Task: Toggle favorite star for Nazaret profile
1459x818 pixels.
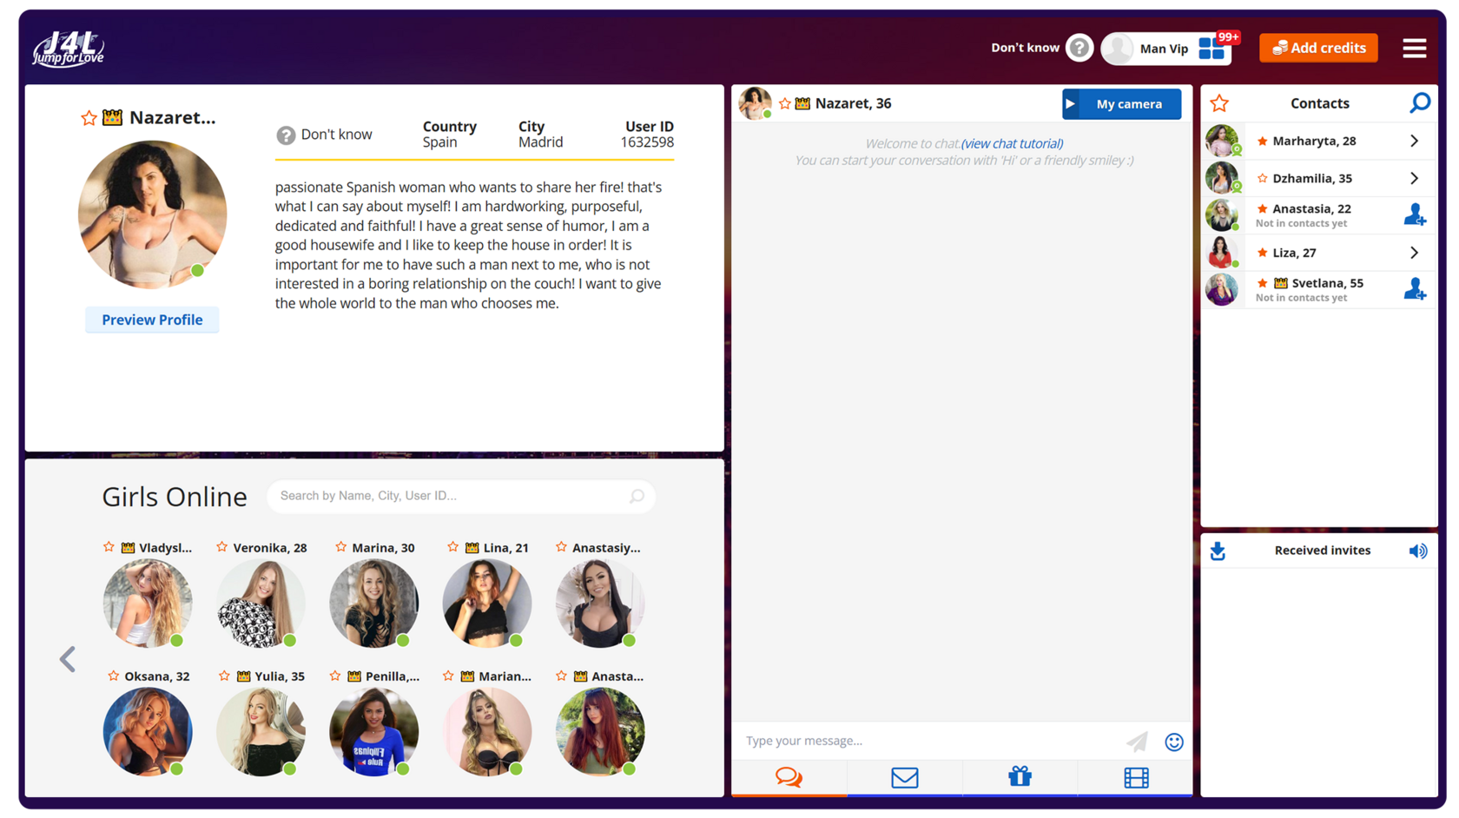Action: coord(89,118)
